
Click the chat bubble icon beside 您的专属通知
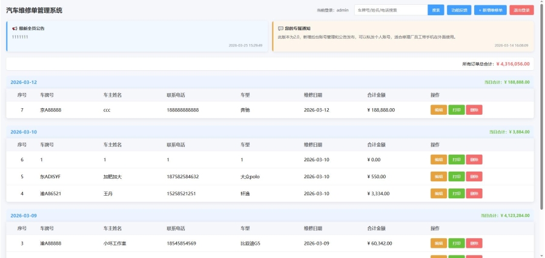pyautogui.click(x=280, y=28)
